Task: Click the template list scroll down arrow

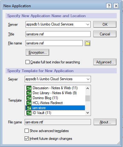Action: 88,113
